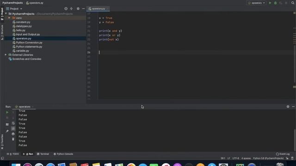Click the cursor line:column position in status bar
296x166 pixels.
tap(223, 158)
